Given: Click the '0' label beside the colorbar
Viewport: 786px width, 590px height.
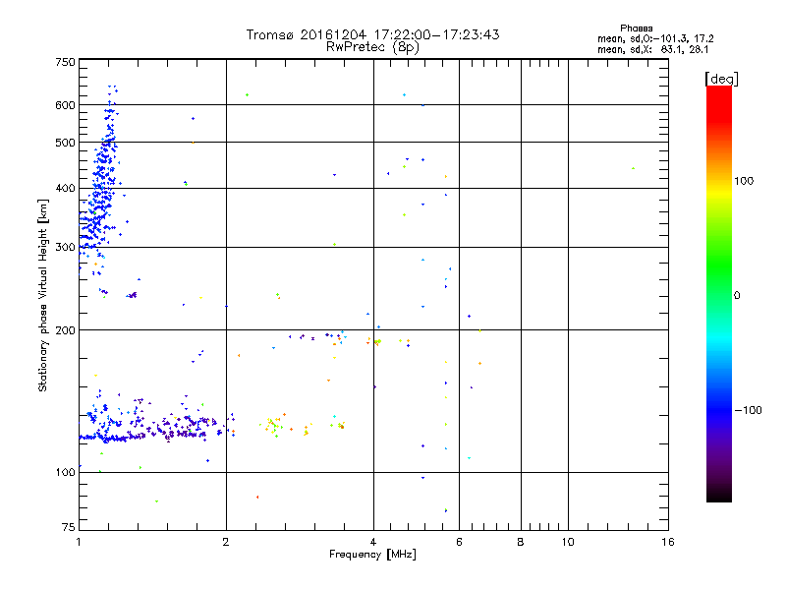Looking at the screenshot, I should point(736,296).
